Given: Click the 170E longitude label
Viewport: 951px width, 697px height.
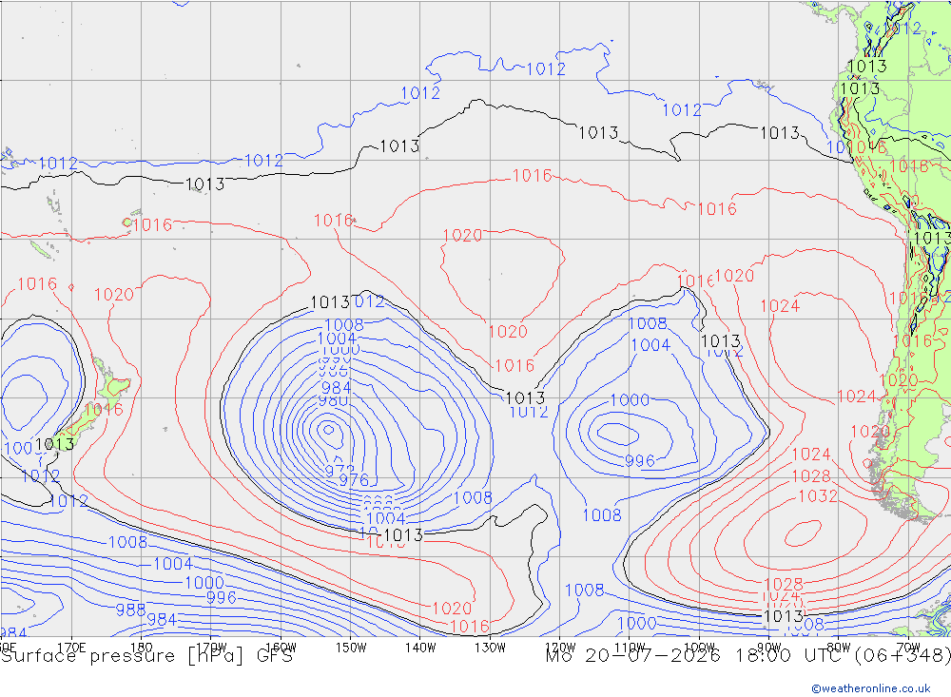Looking at the screenshot, I should tap(71, 648).
